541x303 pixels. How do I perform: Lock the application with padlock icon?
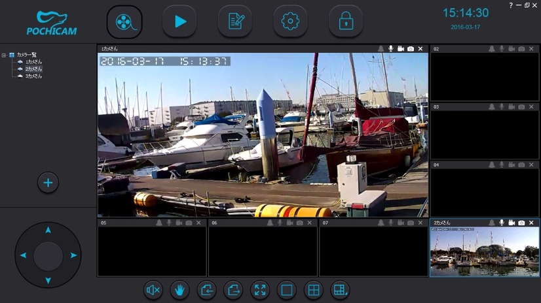coord(346,22)
